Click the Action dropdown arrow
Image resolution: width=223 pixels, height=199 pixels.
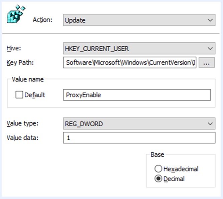pos(210,20)
